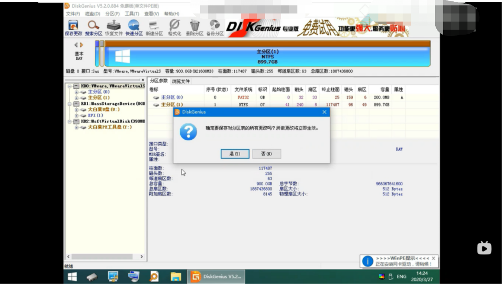Open the Windows Start button
Viewport: 503px width, 285px height.
pos(72,276)
